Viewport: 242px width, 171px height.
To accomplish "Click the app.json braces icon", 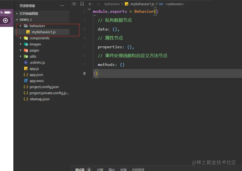I will tap(26, 75).
